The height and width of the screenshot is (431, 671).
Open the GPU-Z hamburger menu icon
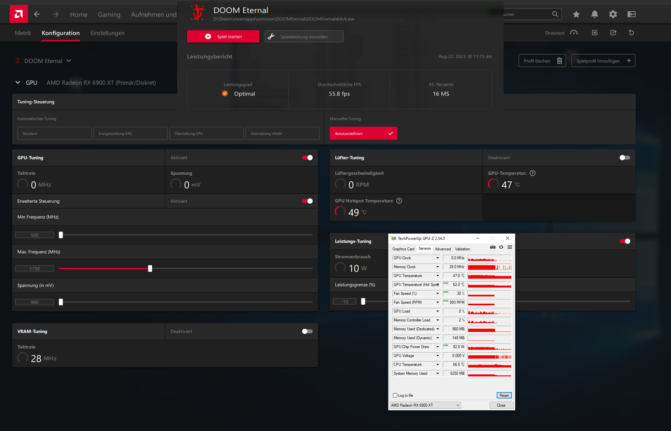point(510,247)
